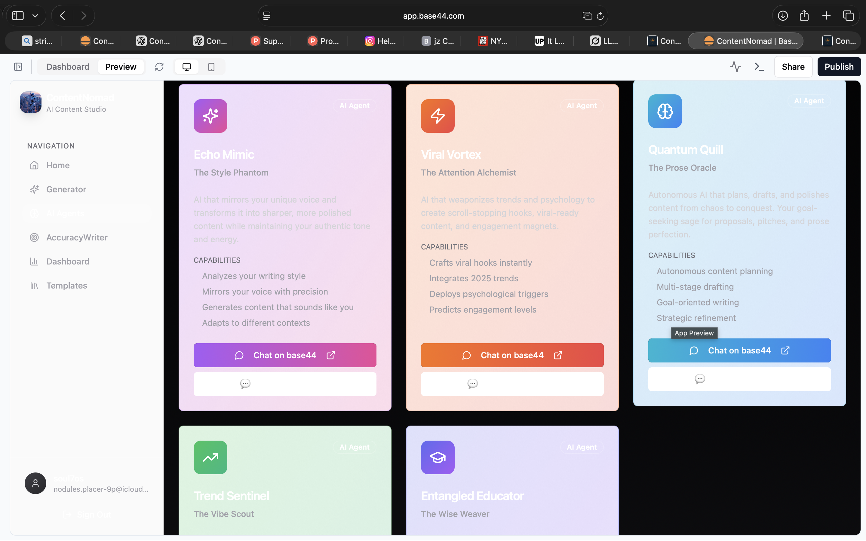Image resolution: width=866 pixels, height=541 pixels.
Task: Open a new browser tab with plus icon
Action: pyautogui.click(x=826, y=15)
